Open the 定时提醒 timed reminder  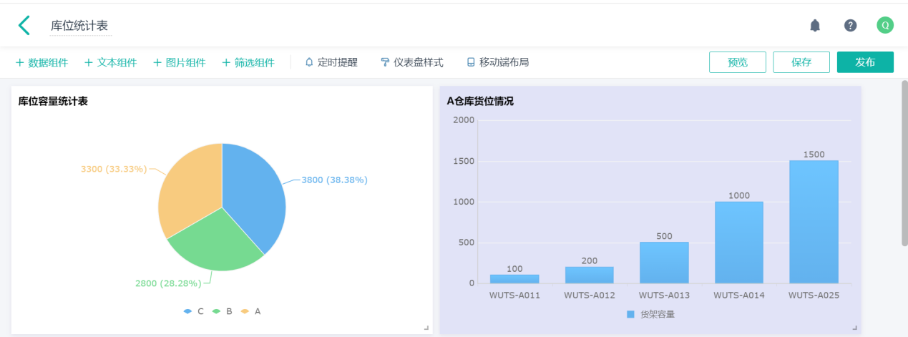point(331,62)
